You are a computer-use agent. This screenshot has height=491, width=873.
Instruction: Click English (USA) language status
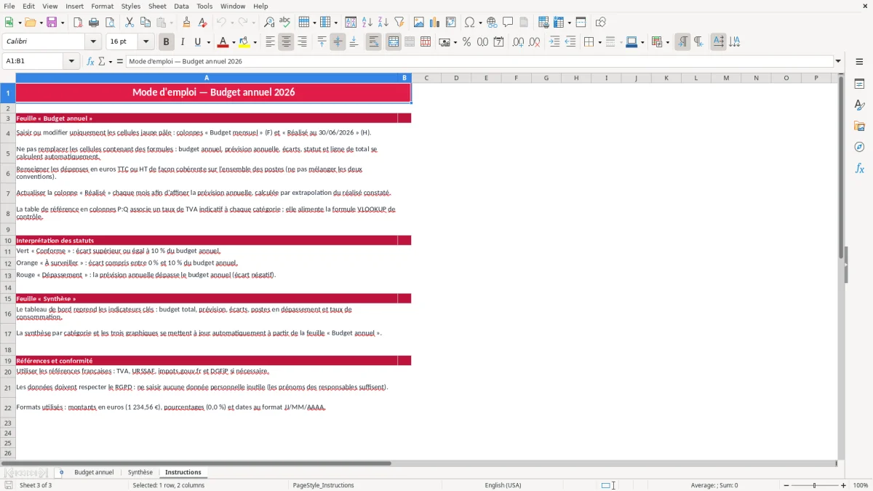[x=503, y=485]
